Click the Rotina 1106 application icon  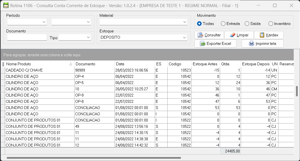[6, 5]
